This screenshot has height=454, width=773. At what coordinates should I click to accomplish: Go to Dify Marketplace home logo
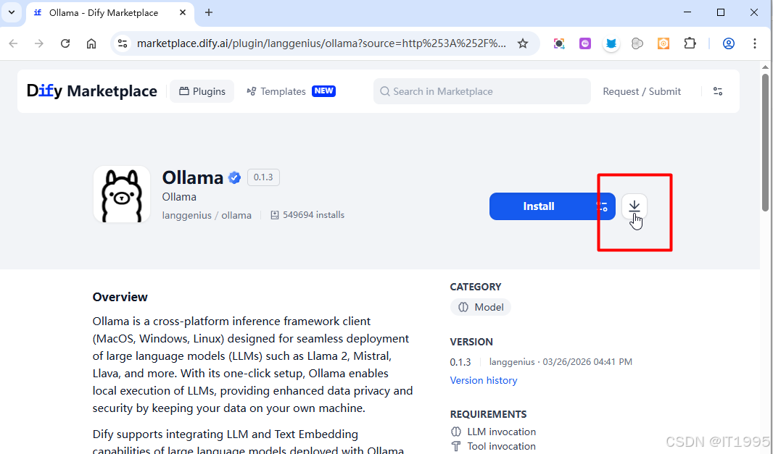[91, 91]
